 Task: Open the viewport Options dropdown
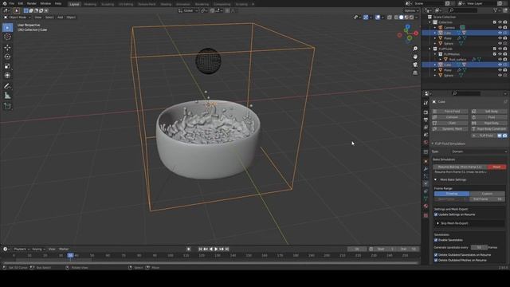[411, 10]
